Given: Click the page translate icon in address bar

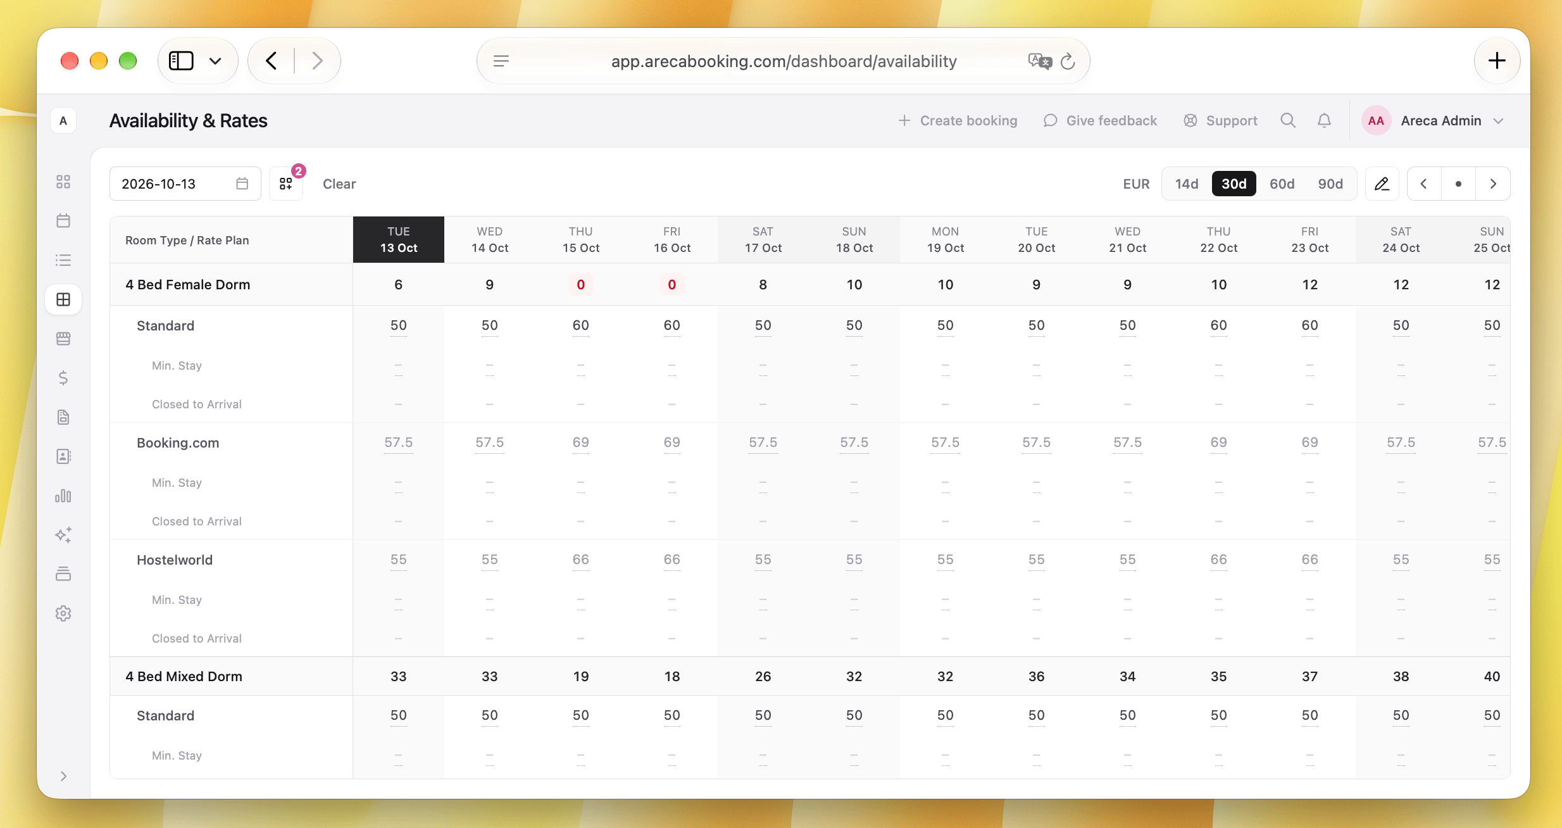Looking at the screenshot, I should (1039, 61).
